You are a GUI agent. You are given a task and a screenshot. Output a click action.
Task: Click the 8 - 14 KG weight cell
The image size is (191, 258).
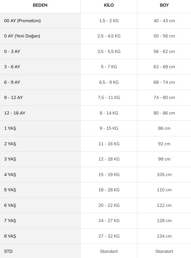[109, 113]
